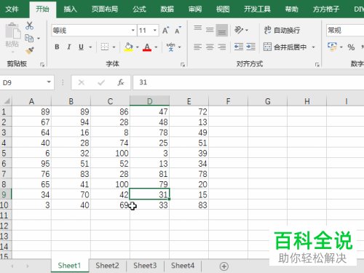Align text to top icon
The width and height of the screenshot is (364, 273).
198,29
